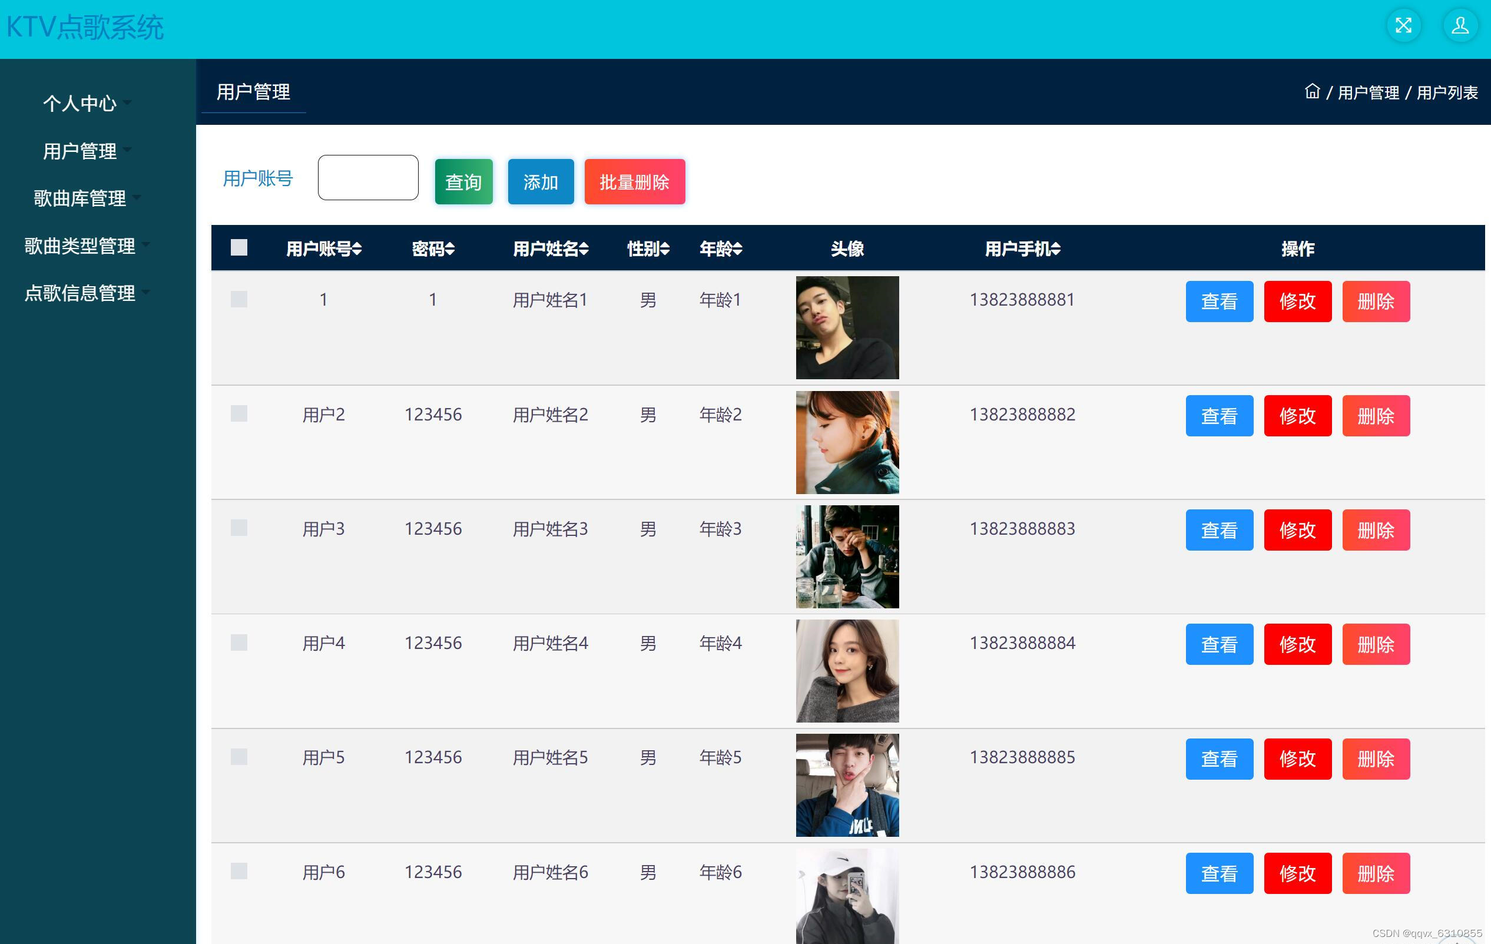Screen dimensions: 1491x944
Task: Expand the 歌曲库管理 menu
Action: tap(81, 200)
